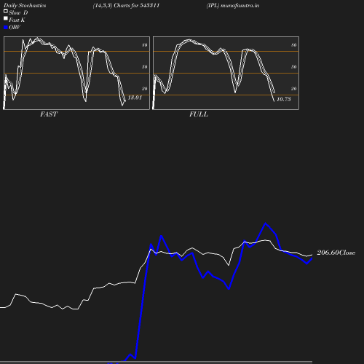The width and height of the screenshot is (364, 364).
Task: Click the FULL chart label
Action: click(x=199, y=114)
